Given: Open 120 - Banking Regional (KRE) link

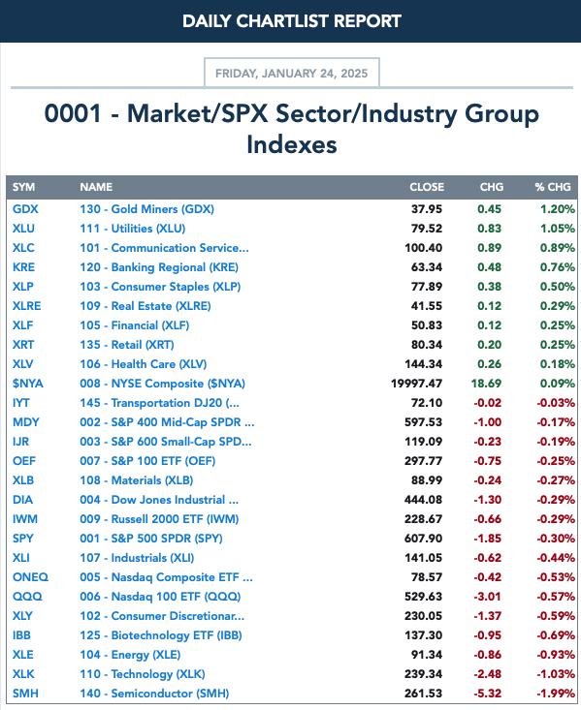Looking at the screenshot, I should coord(159,267).
